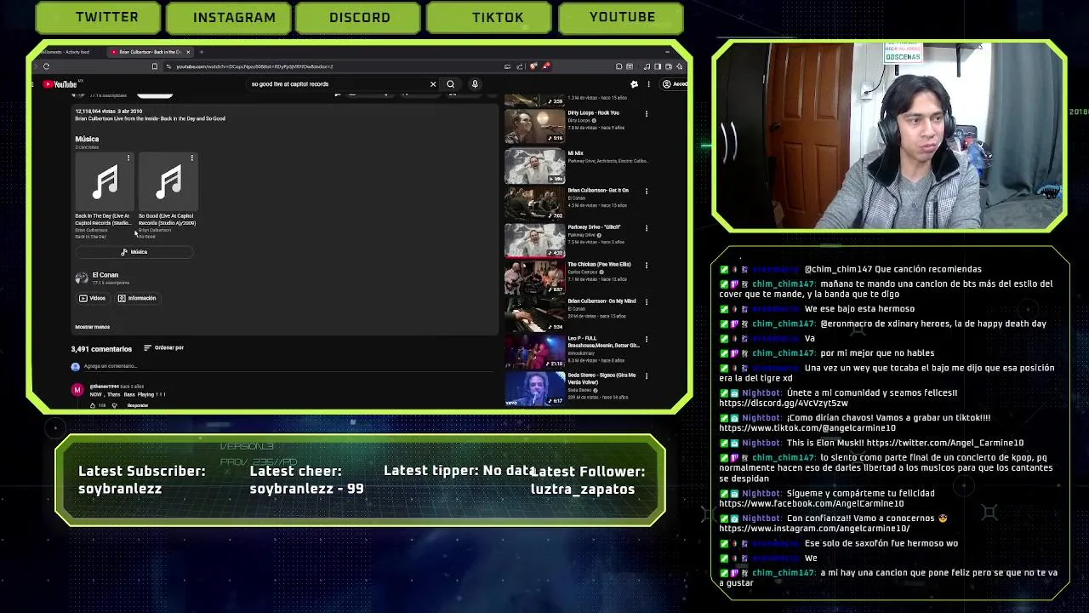This screenshot has height=613, width=1089.
Task: Open Dirty Loops - Rock You thumbnail
Action: point(534,126)
